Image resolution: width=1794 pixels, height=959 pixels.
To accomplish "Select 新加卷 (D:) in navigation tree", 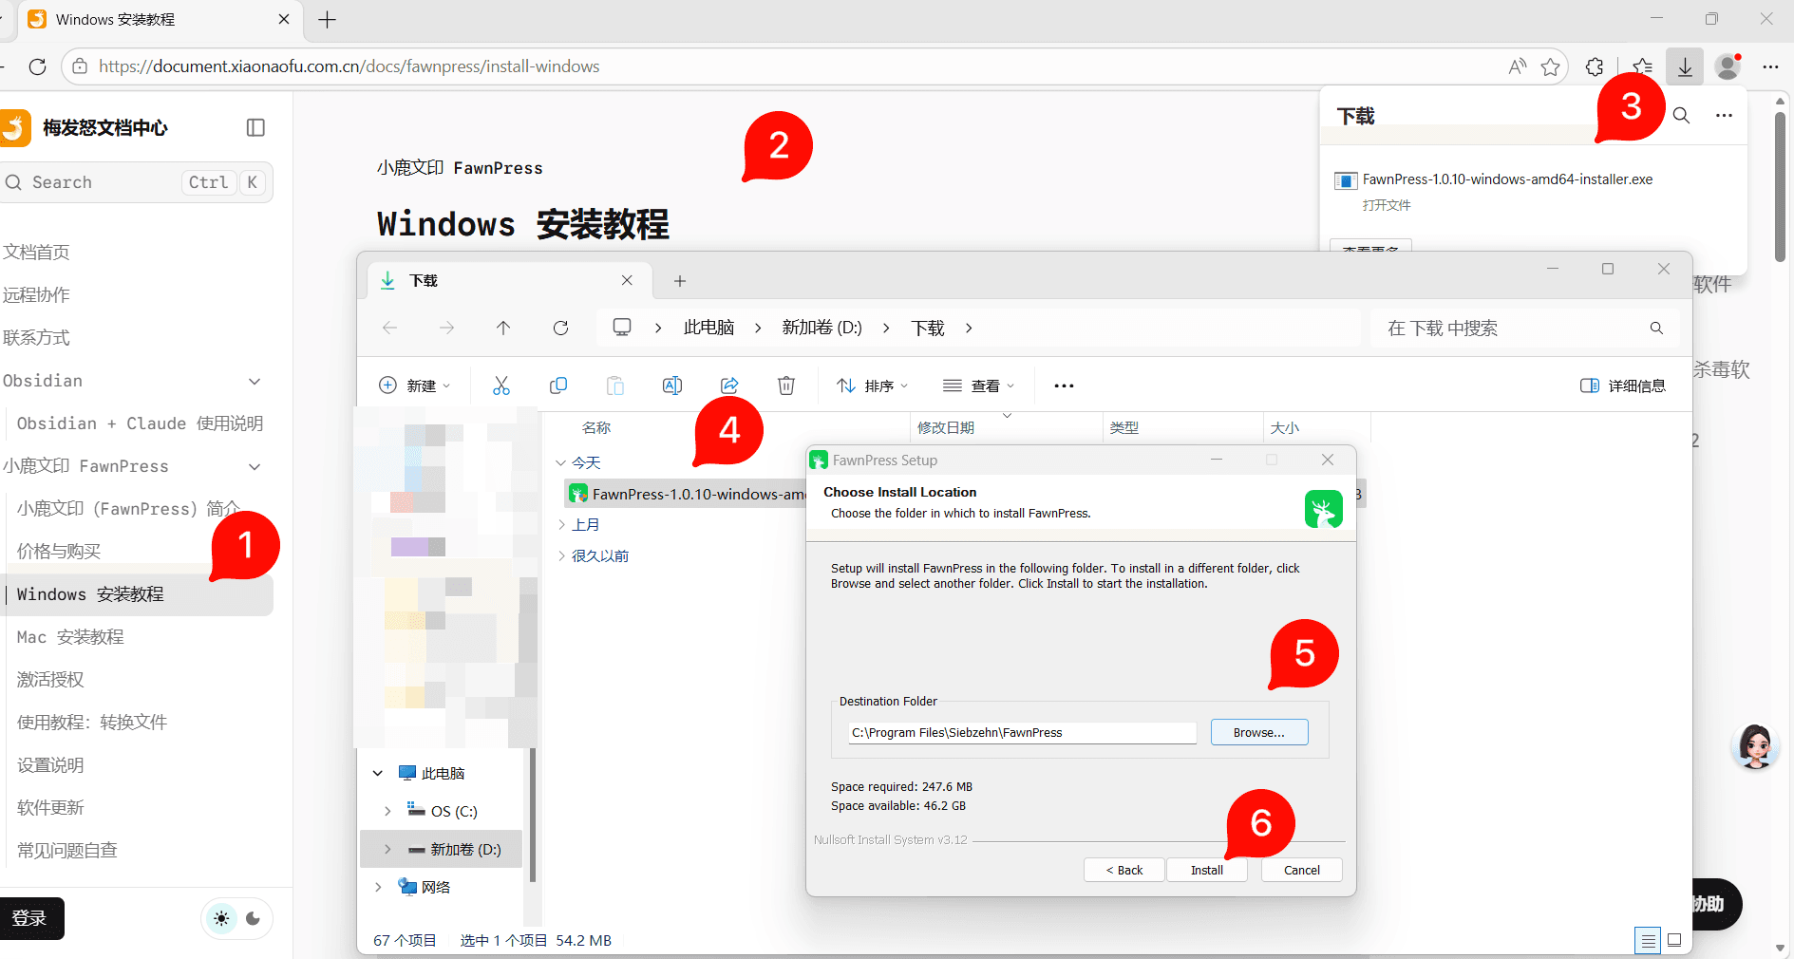I will [x=441, y=849].
